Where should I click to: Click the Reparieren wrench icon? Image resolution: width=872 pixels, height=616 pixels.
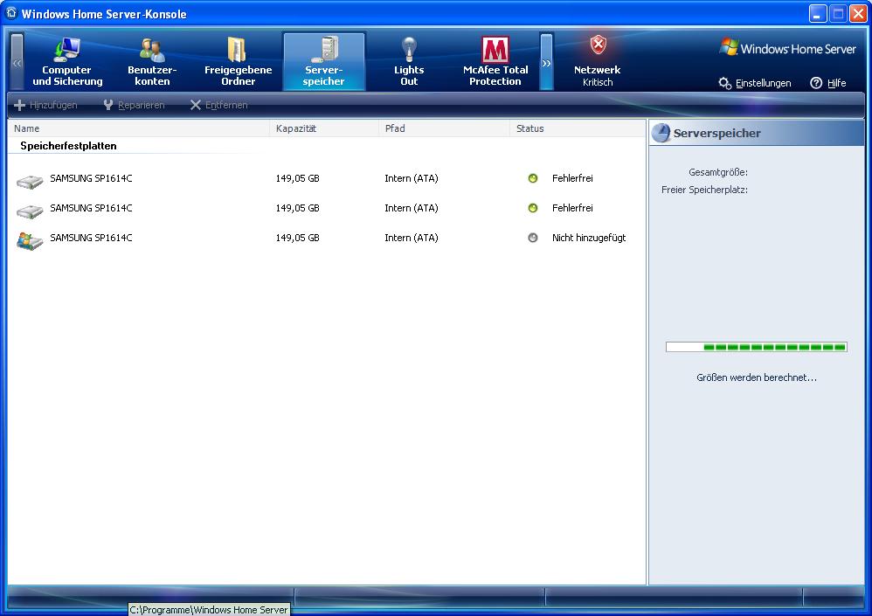[x=108, y=105]
